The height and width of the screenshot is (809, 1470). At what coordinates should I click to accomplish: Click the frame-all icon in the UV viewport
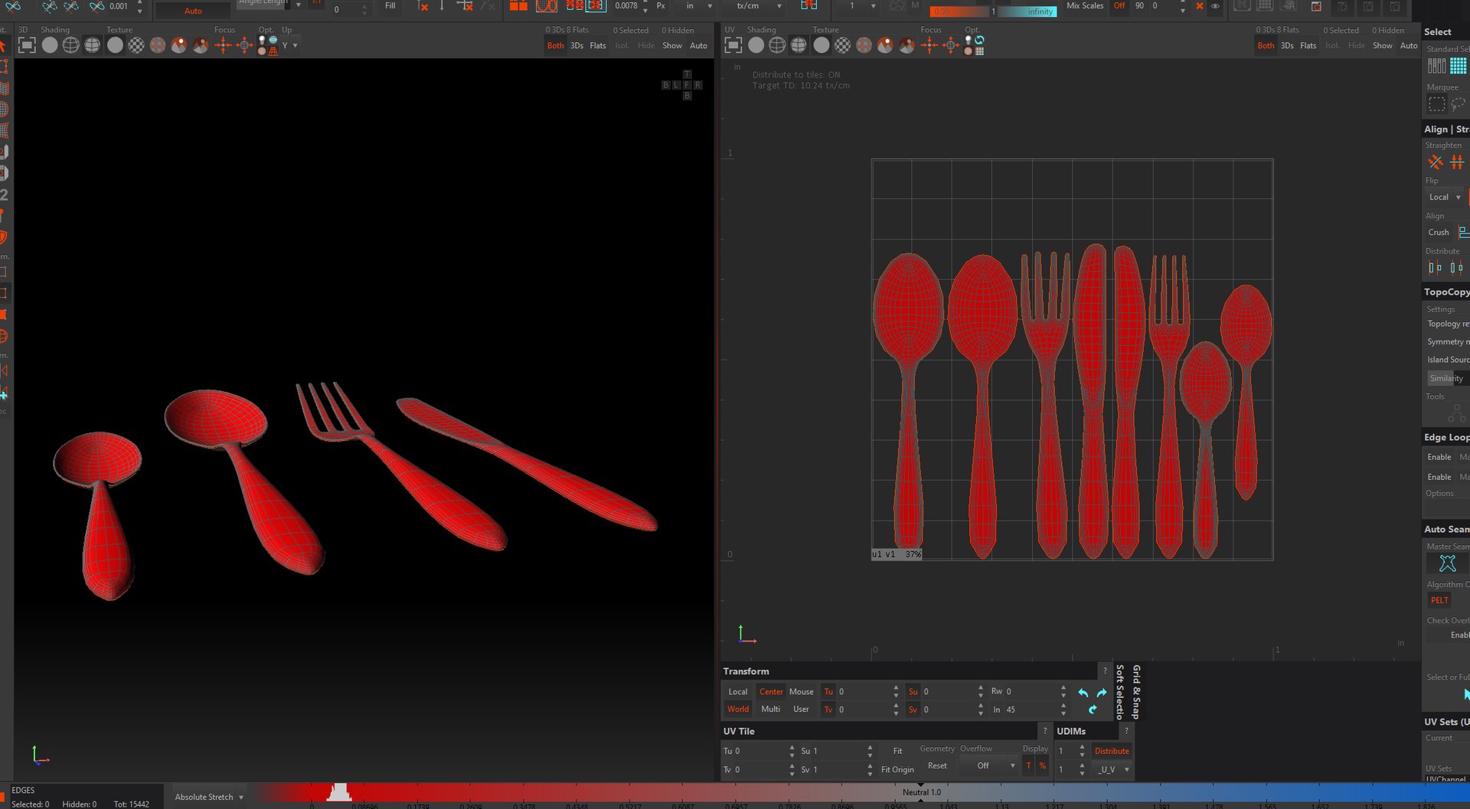[733, 45]
